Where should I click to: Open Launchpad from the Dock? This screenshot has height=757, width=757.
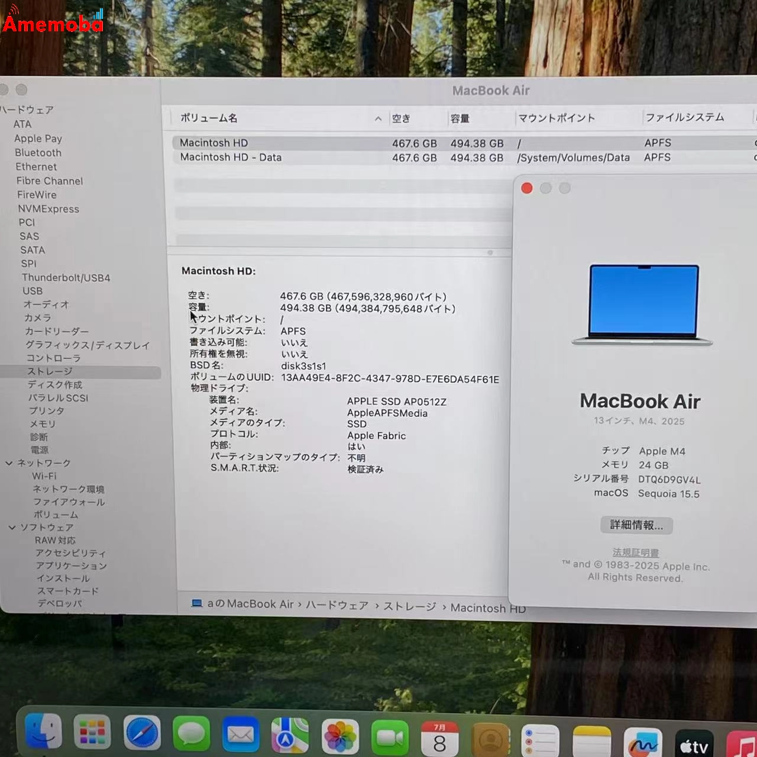point(93,733)
